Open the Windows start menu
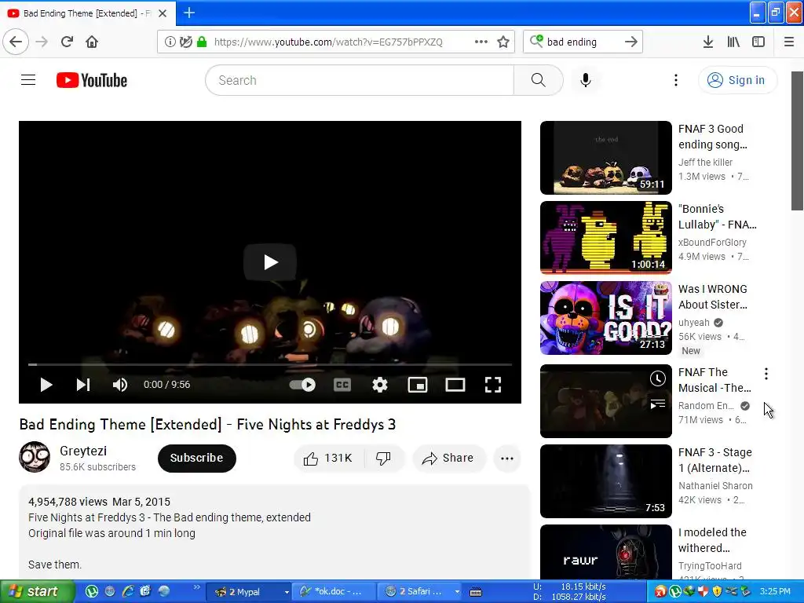 click(x=38, y=592)
